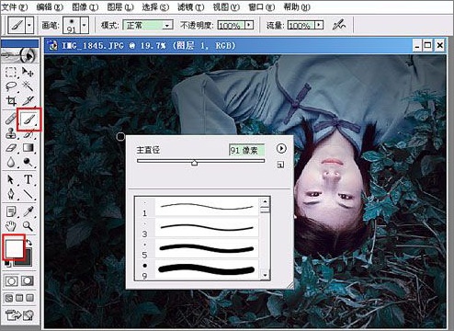Select the Move tool
Viewport: 454px width, 331px height.
coord(28,73)
